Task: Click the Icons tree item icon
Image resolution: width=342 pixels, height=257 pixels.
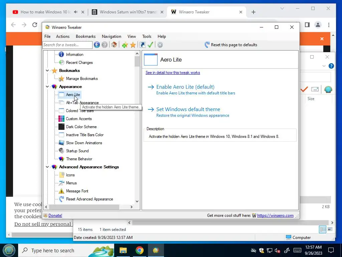Action: (x=62, y=175)
